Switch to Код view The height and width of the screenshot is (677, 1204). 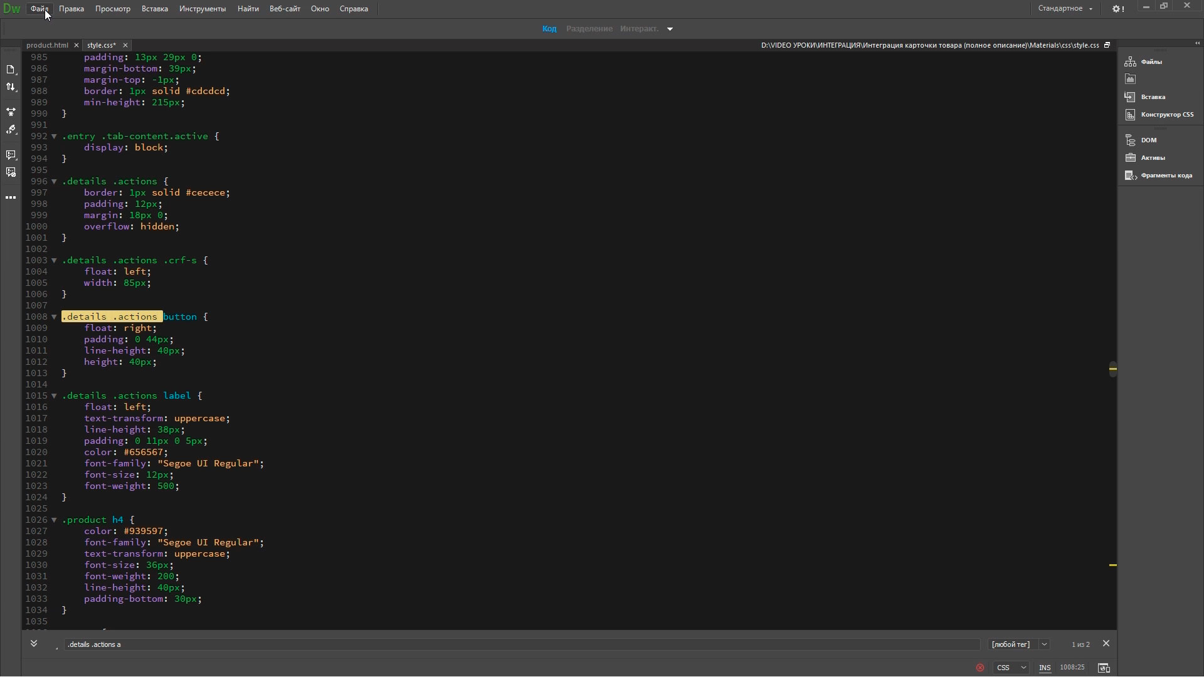pyautogui.click(x=549, y=29)
